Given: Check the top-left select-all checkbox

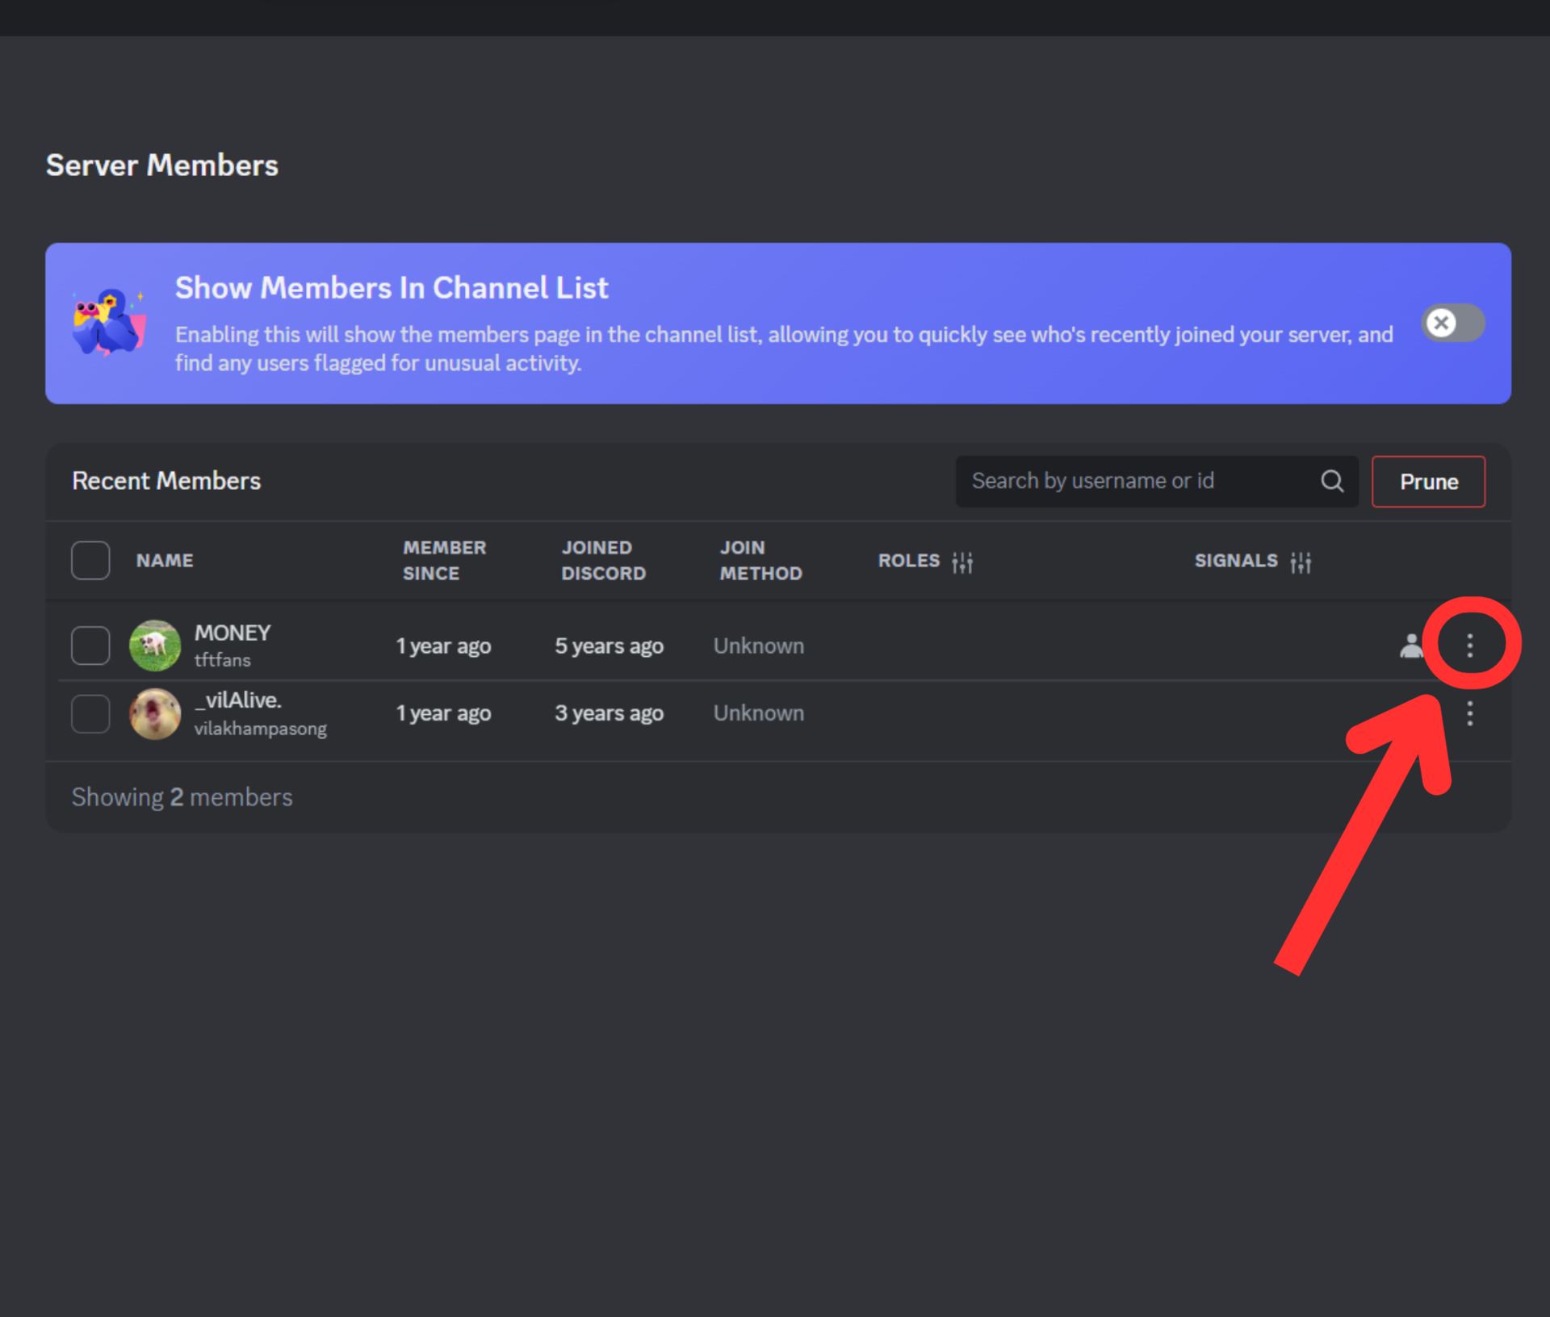Looking at the screenshot, I should (90, 561).
